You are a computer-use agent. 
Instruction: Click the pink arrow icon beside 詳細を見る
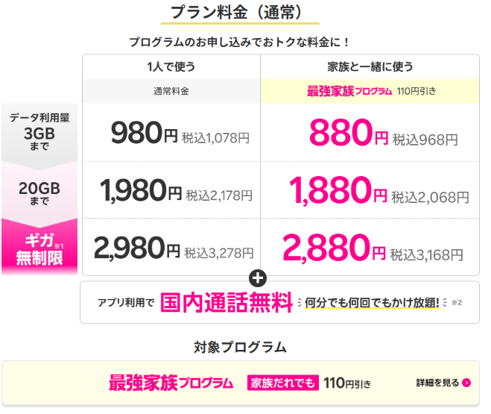coord(466,383)
